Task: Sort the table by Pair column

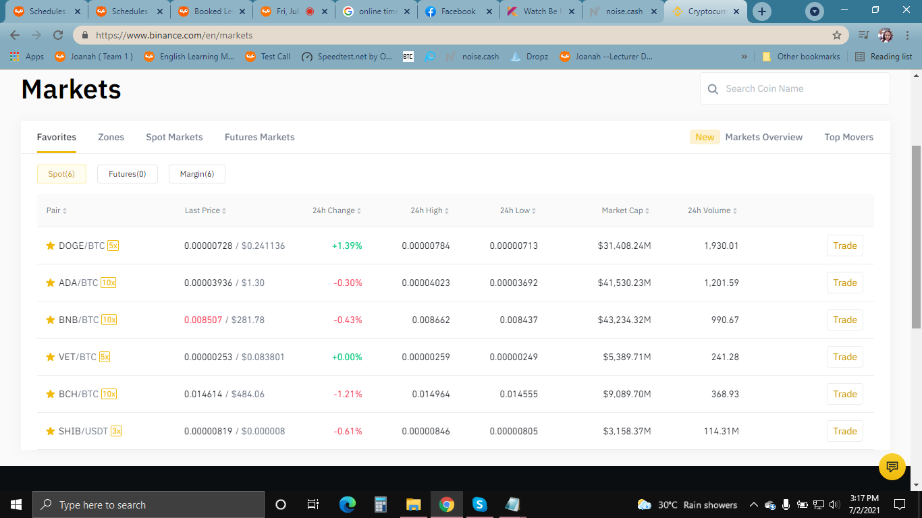Action: tap(57, 210)
